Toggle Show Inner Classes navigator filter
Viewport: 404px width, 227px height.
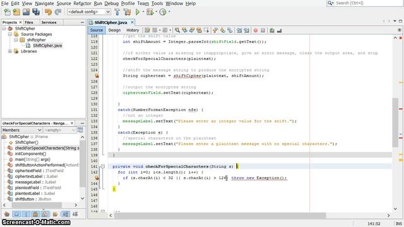tap(45, 214)
